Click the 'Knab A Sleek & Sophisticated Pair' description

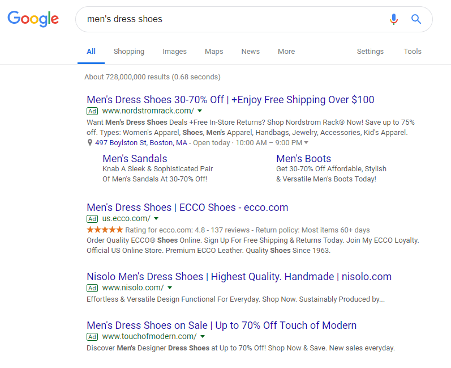pyautogui.click(x=158, y=169)
